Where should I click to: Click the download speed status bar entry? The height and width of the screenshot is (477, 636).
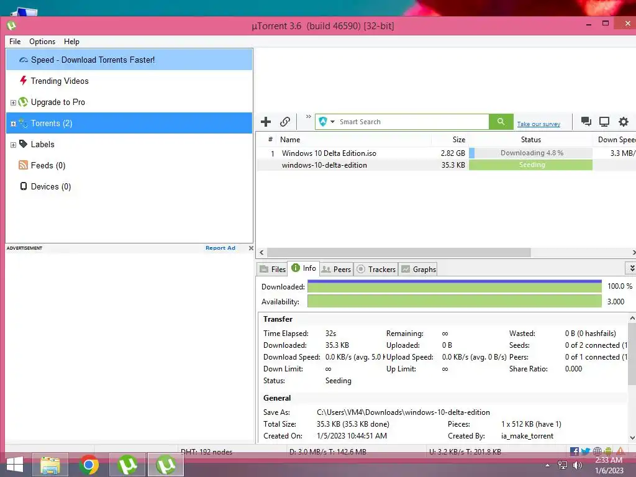pos(328,452)
